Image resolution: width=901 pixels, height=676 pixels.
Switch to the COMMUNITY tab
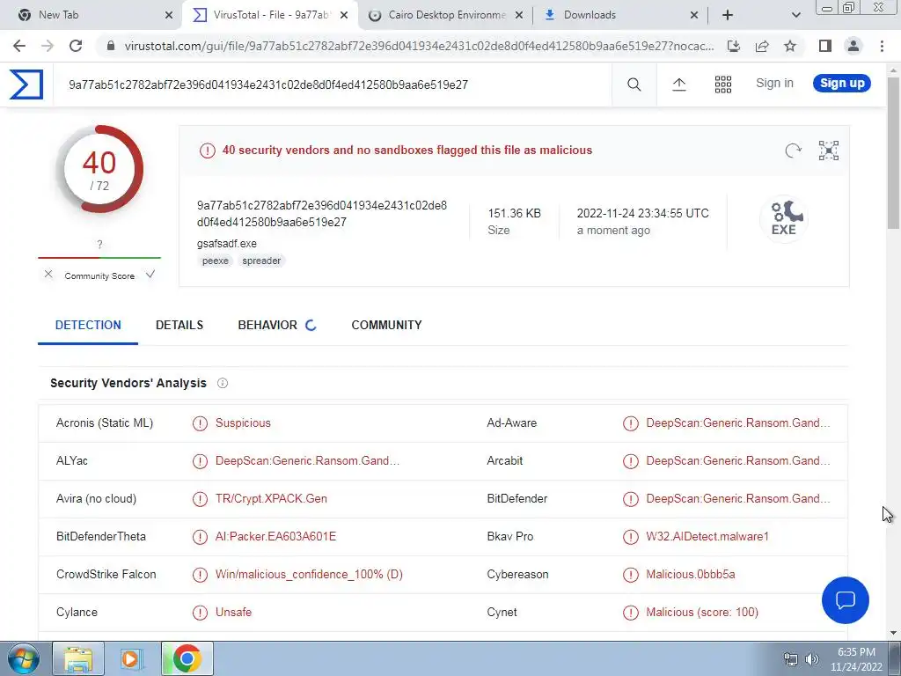pyautogui.click(x=387, y=325)
